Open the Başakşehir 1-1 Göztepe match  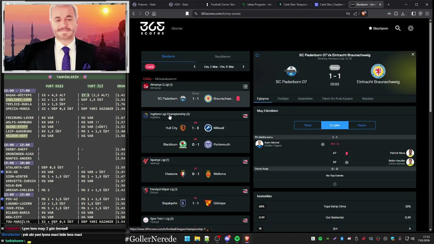[195, 203]
